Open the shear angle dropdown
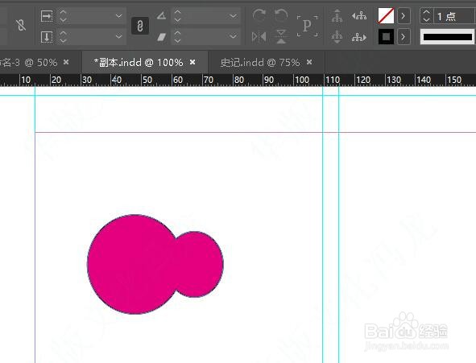The height and width of the screenshot is (363, 476). click(x=233, y=37)
